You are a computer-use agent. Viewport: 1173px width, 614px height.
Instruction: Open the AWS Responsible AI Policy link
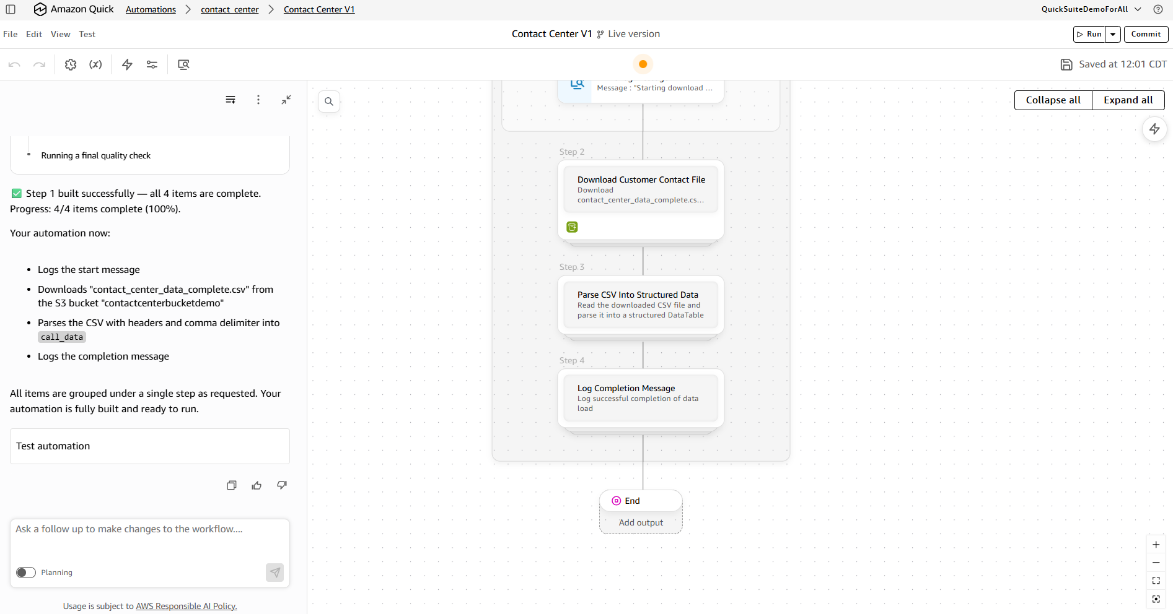click(186, 606)
